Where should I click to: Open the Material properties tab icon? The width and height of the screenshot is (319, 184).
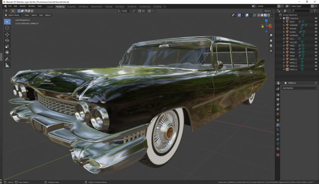pos(278,149)
